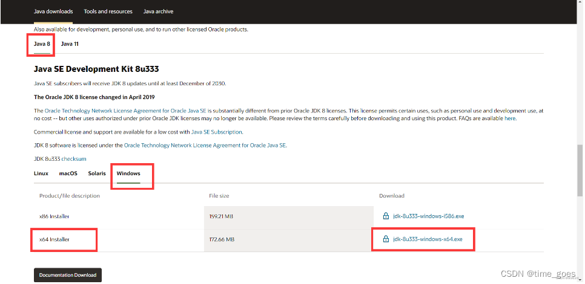Click the 'File size' column header
Viewport: 585px width, 284px height.
(219, 196)
